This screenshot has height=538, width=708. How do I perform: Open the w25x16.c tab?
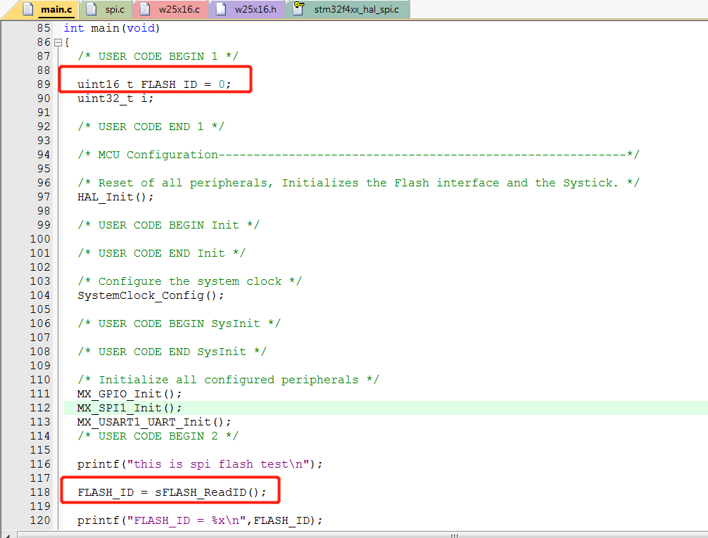click(x=172, y=9)
